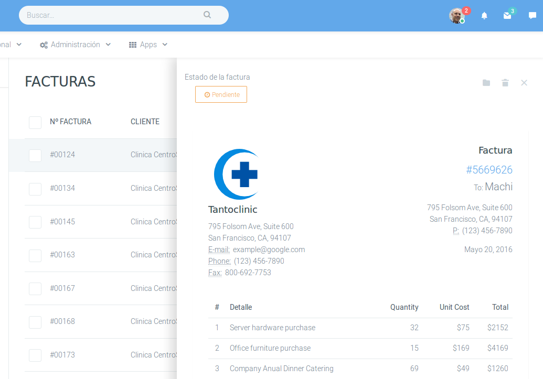The width and height of the screenshot is (543, 379).
Task: Click into the Buscar search field
Action: (110, 15)
